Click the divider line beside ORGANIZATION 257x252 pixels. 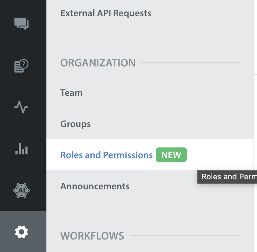(190, 62)
